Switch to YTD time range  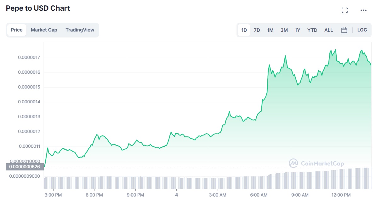(312, 30)
